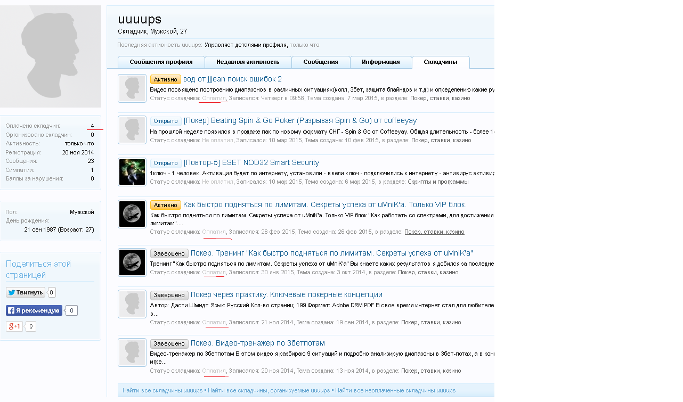Click the Завершено badge on Покер. Тренинг thread
The width and height of the screenshot is (683, 402).
point(169,253)
